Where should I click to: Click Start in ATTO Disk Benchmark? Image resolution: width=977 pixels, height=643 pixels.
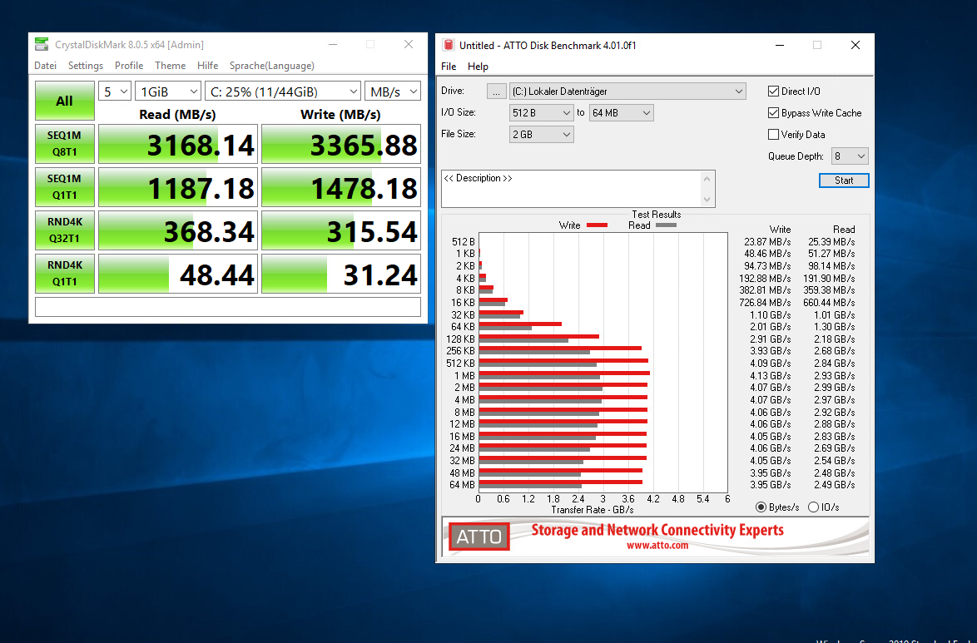coord(844,180)
